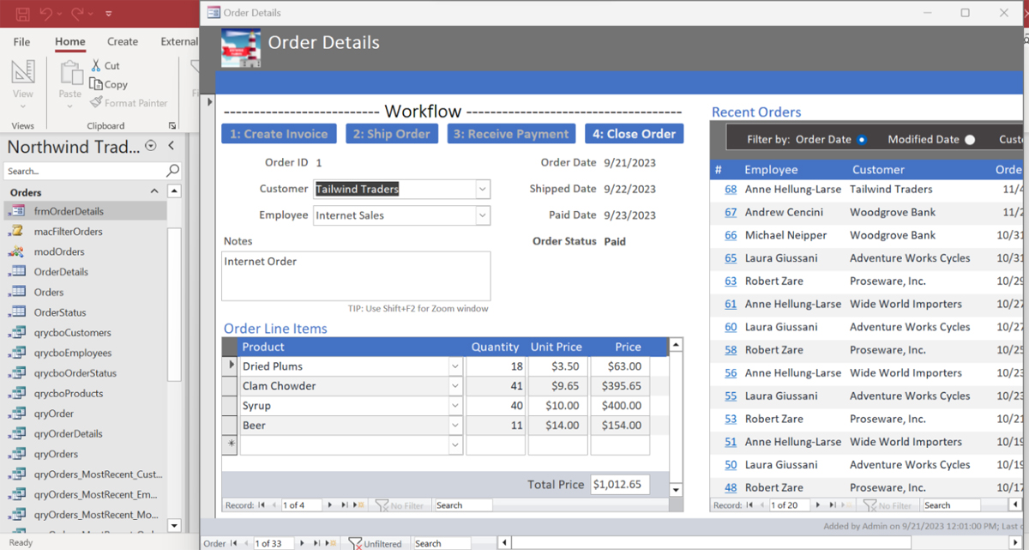Click the Paste clipboard icon
This screenshot has height=550, width=1029.
(x=70, y=74)
